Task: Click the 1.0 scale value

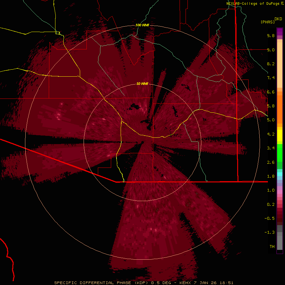Action: coord(271,190)
